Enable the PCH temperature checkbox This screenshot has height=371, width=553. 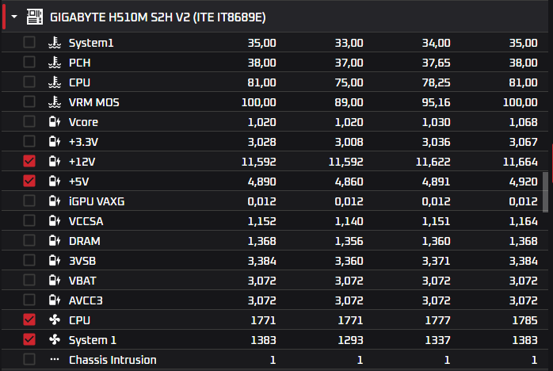(29, 62)
